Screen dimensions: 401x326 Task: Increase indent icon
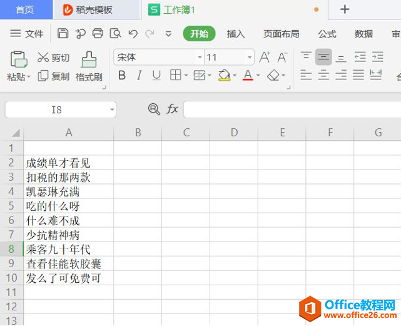377,56
